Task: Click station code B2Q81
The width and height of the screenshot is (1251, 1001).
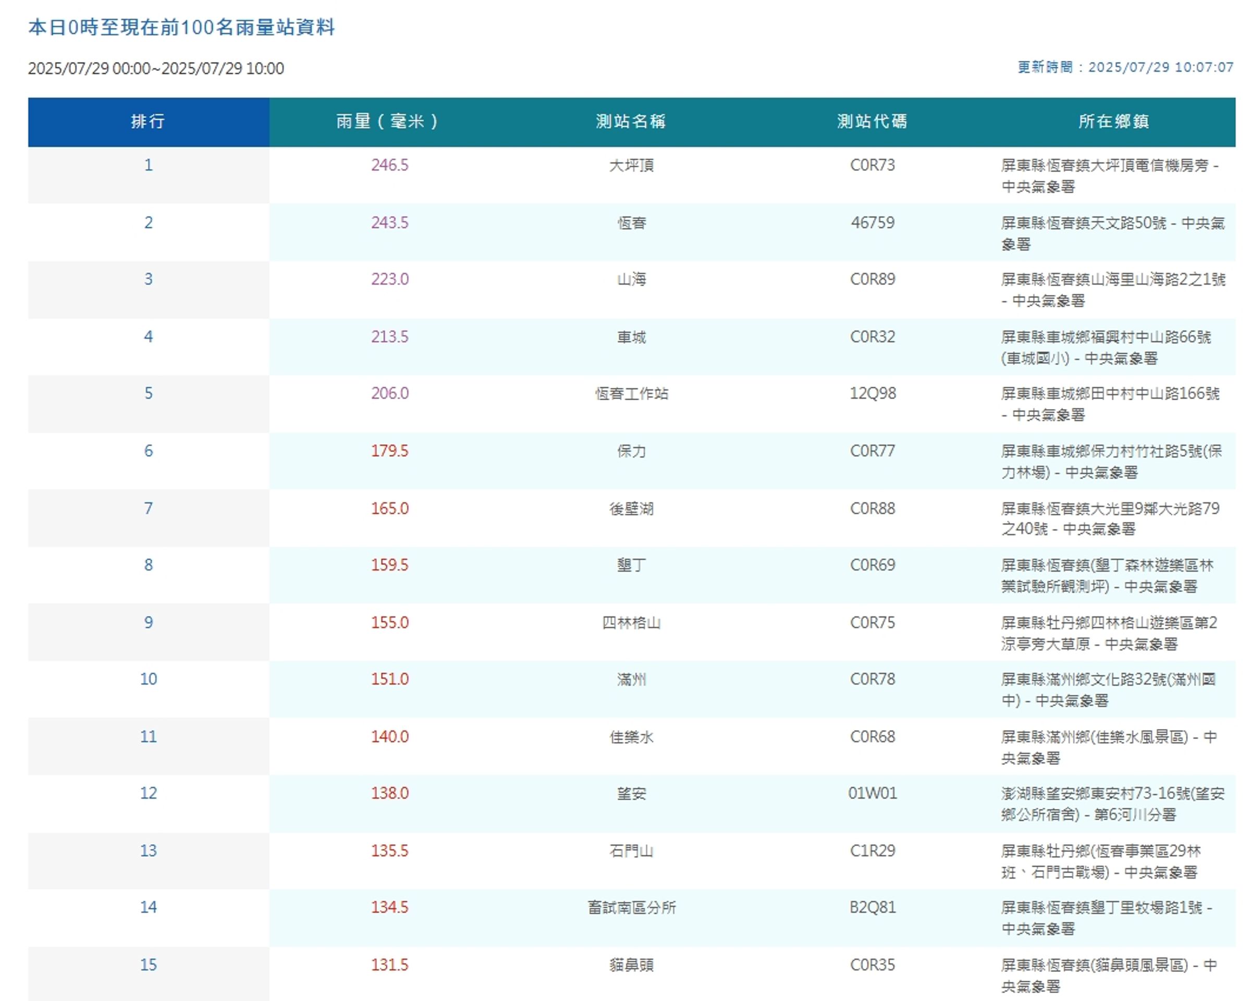Action: point(873,907)
